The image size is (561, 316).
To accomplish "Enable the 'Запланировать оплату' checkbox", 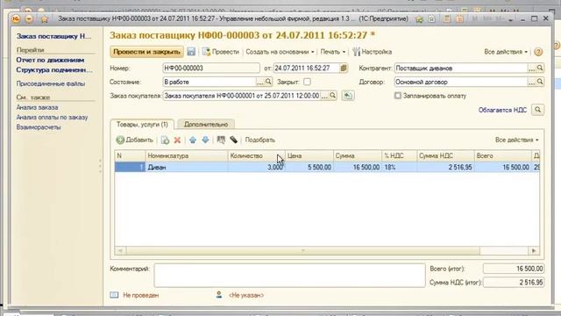I will (398, 96).
